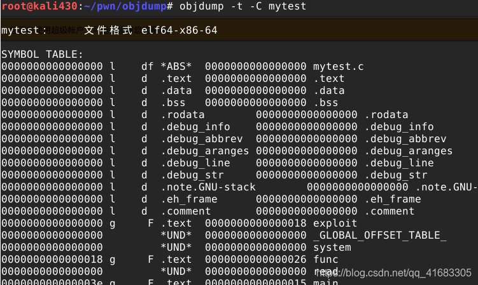Click the '.eh_frame' symbol name at row end
The image size is (478, 285).
pyautogui.click(x=392, y=199)
